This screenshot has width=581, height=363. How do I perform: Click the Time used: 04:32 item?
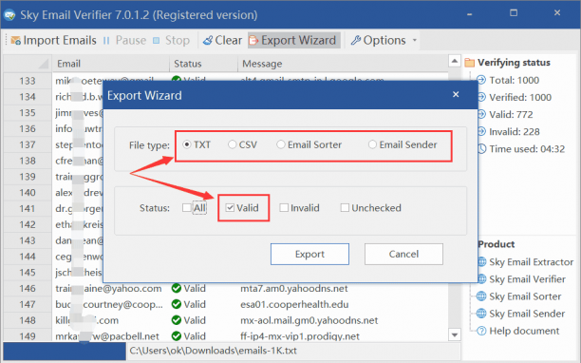pos(527,149)
